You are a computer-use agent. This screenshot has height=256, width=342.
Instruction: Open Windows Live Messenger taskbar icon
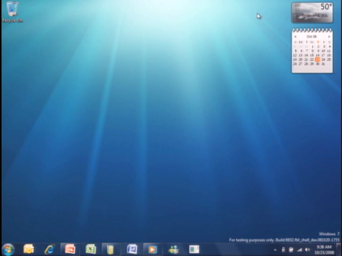click(173, 249)
